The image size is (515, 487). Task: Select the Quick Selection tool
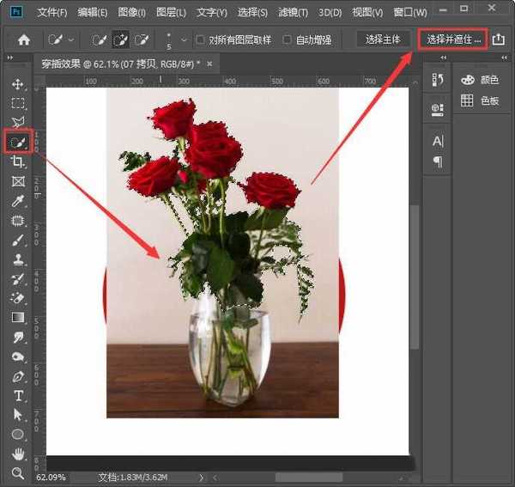coord(18,142)
